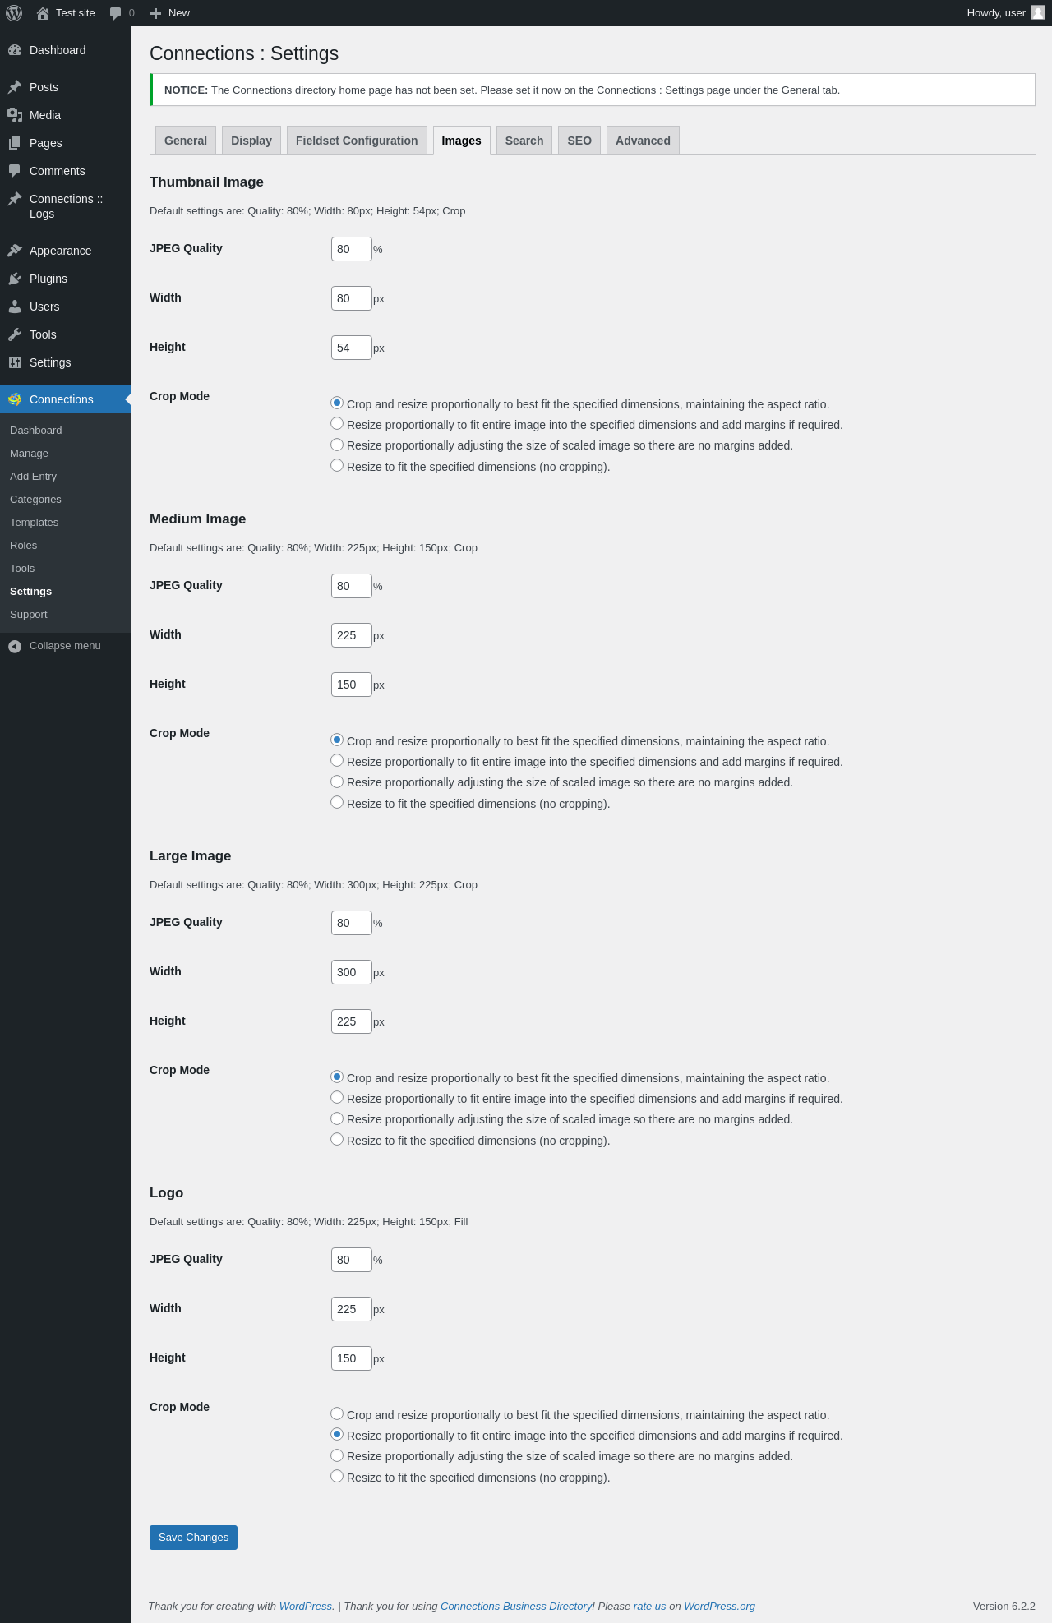Open the comments bubble icon in the admin bar

coord(116,13)
